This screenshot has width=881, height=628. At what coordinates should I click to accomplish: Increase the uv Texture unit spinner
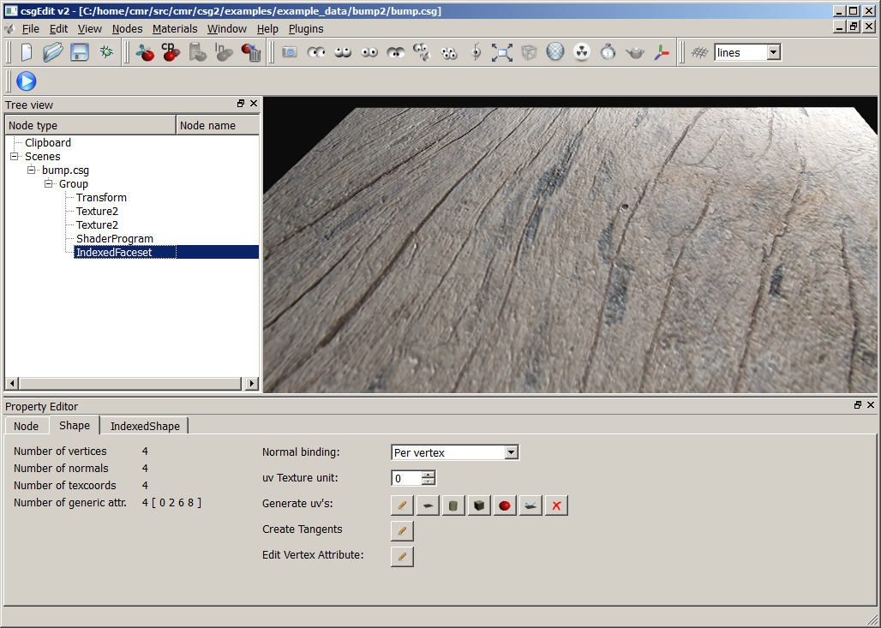[429, 475]
